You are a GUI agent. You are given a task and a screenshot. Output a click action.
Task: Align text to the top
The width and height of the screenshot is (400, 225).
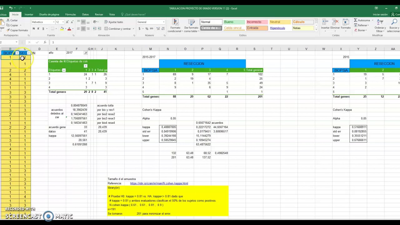[78, 21]
